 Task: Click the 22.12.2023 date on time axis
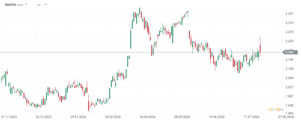44,117
